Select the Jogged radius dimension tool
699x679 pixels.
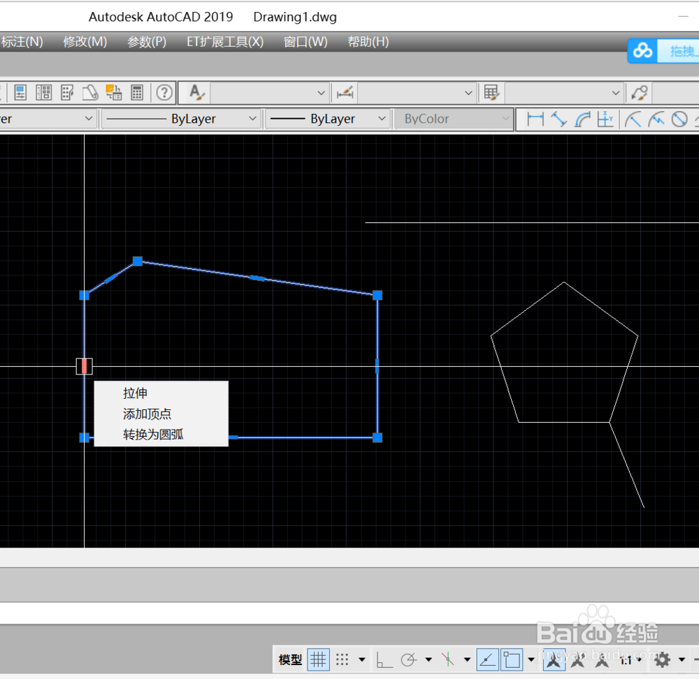pos(656,119)
